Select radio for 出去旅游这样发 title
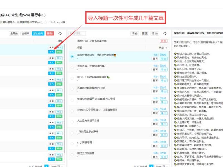 click(72, 57)
